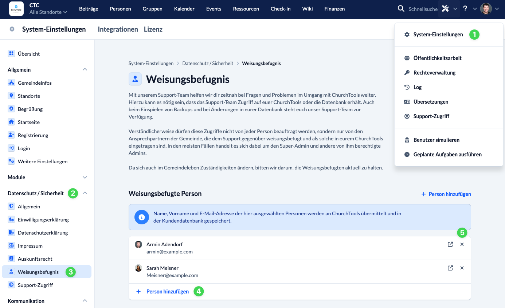
Task: Open Log via the history clock icon
Action: [406, 87]
